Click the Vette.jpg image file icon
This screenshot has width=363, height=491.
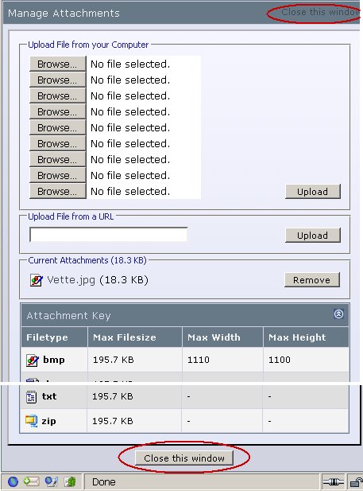pos(37,280)
